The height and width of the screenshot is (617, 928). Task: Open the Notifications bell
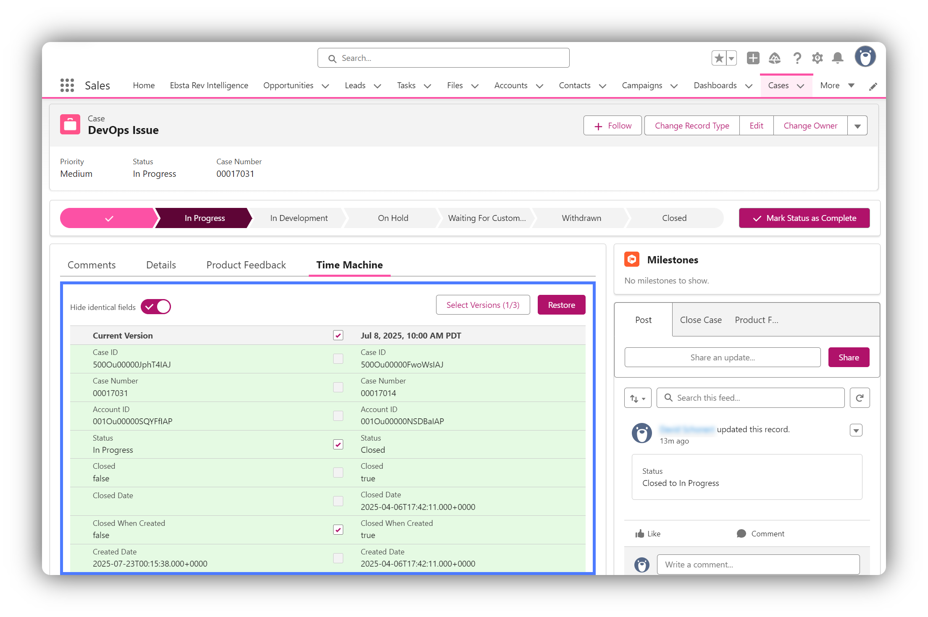point(838,58)
